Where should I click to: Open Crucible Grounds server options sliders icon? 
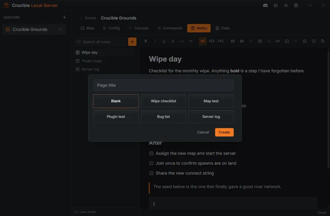tap(61, 29)
